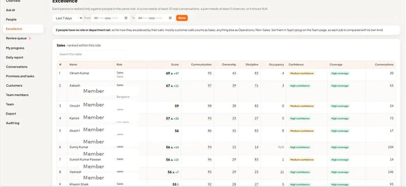Screen dimensions: 406x187
Task: Sort by the Occupancy column header
Action: pos(276,64)
